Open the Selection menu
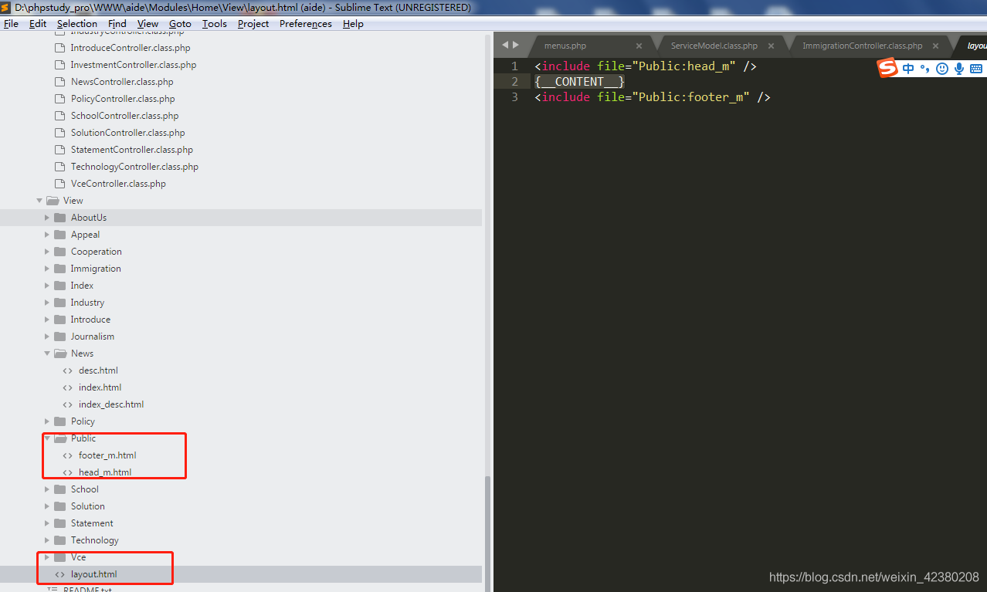The image size is (987, 592). 77,24
